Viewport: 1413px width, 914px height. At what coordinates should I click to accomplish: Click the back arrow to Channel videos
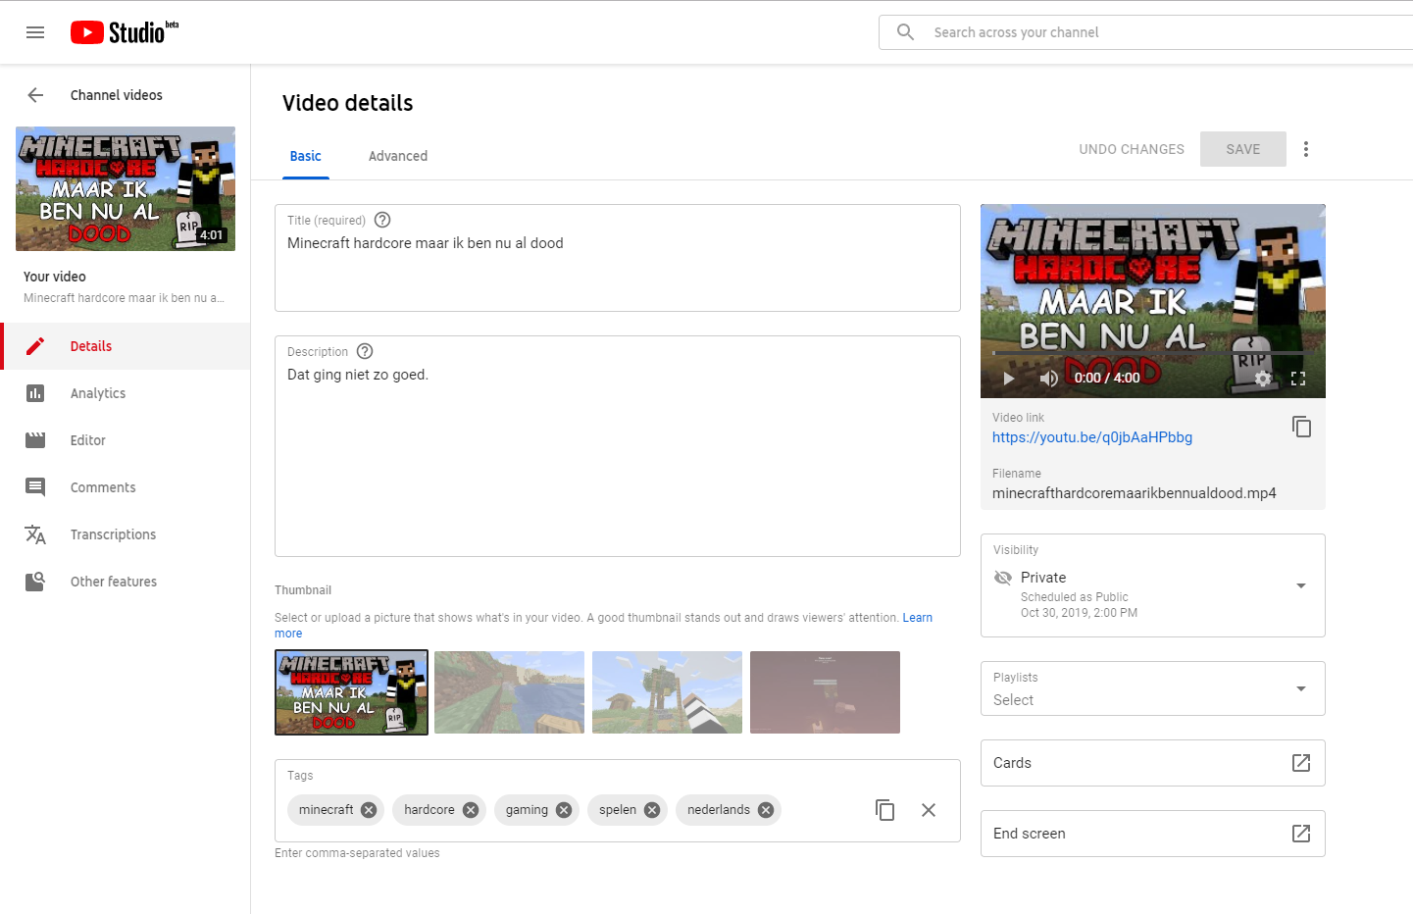click(x=35, y=95)
